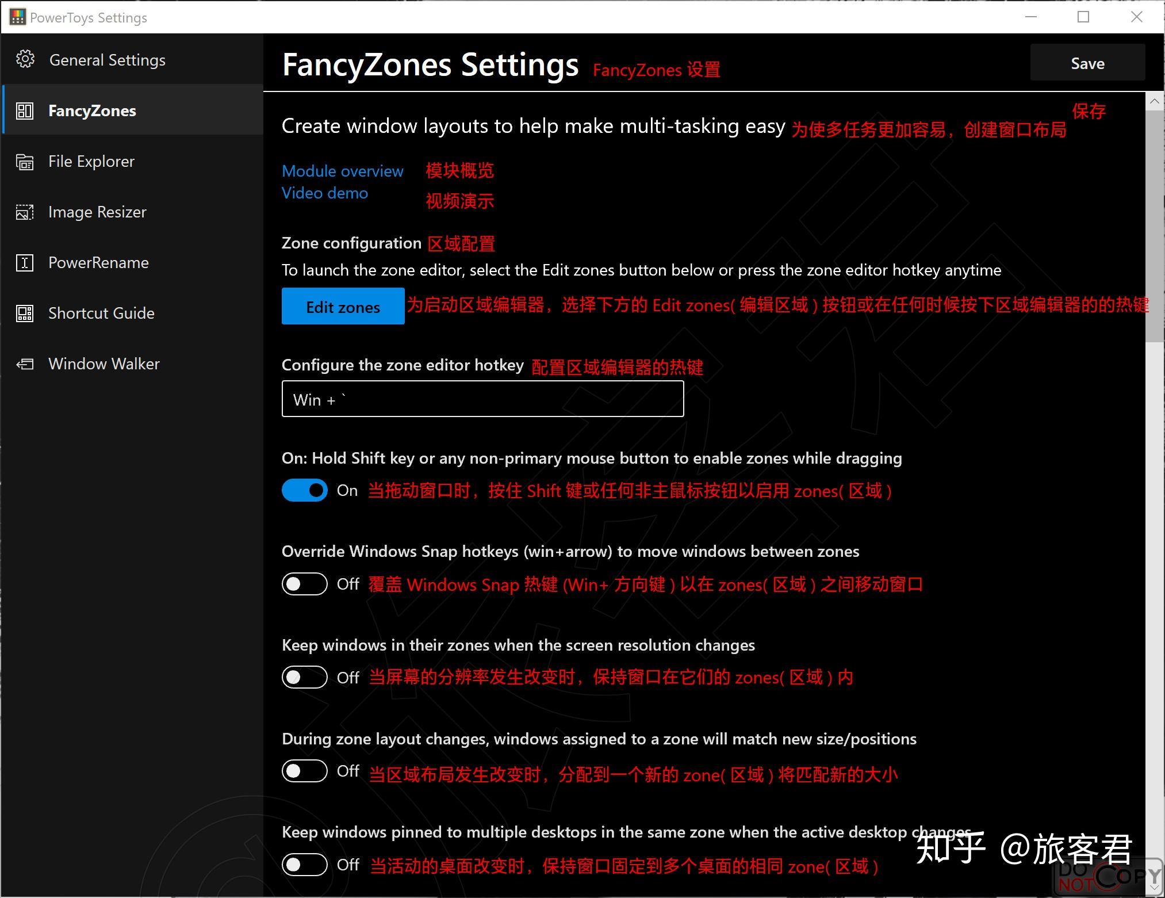
Task: Save the FancyZones settings
Action: (x=1087, y=63)
